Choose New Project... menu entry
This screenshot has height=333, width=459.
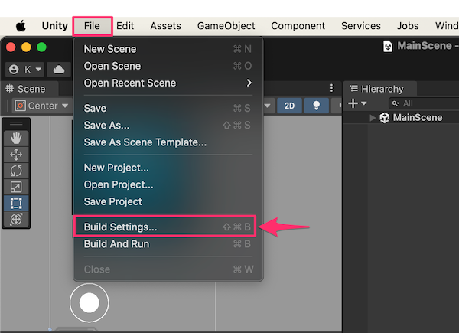168,168
